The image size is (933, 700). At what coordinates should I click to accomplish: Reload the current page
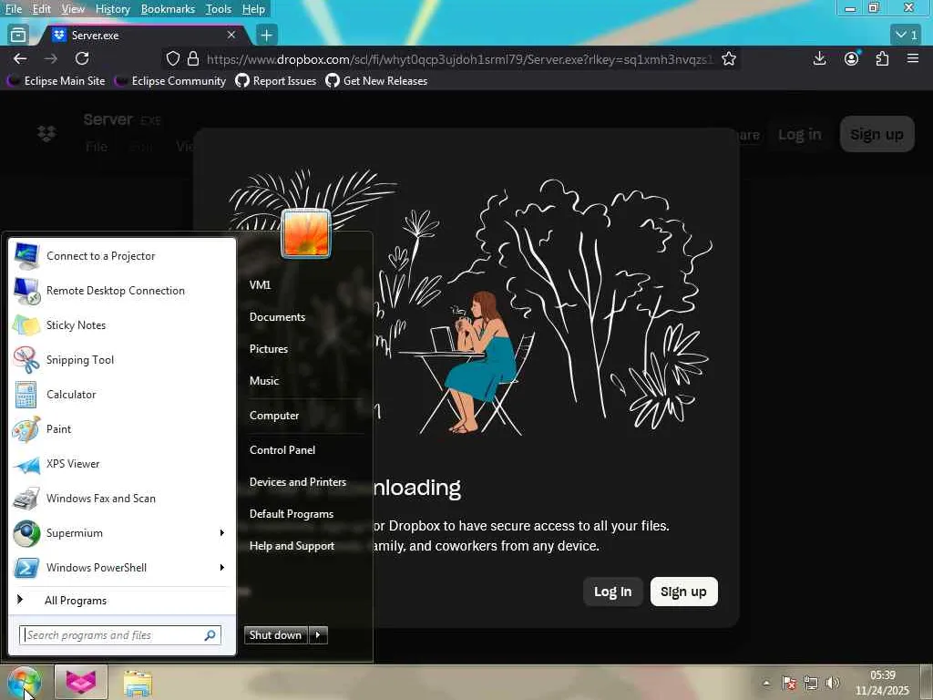pyautogui.click(x=82, y=58)
